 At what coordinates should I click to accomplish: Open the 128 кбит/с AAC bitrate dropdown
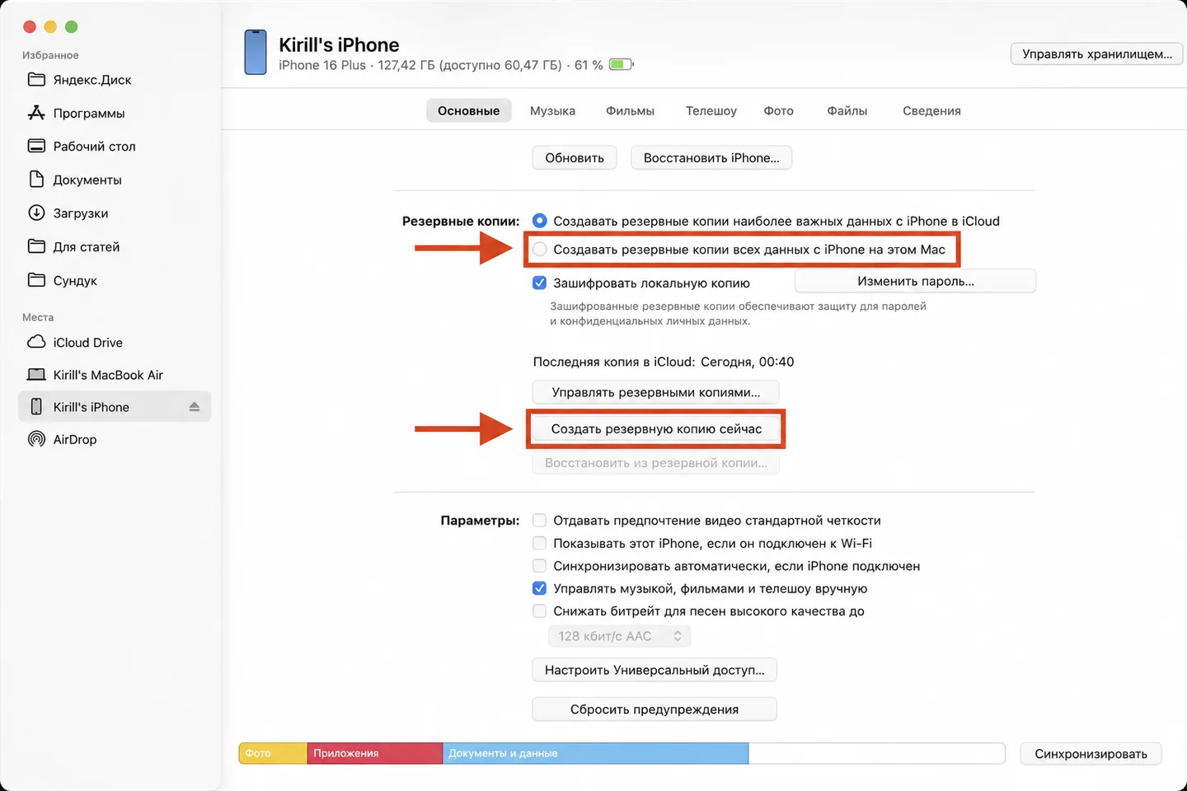pos(619,636)
